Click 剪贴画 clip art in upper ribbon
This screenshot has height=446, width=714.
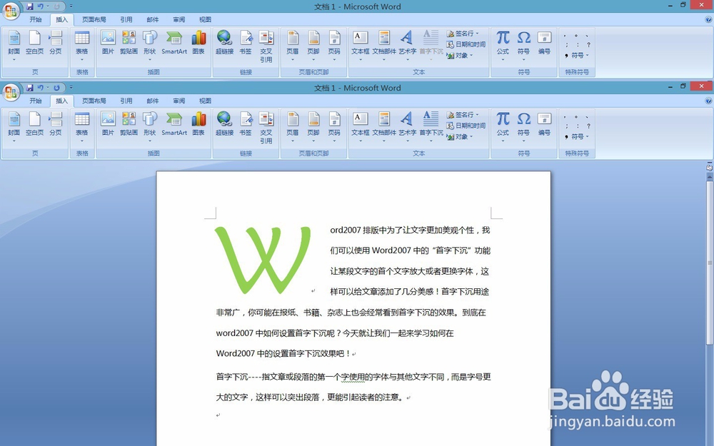click(x=129, y=43)
